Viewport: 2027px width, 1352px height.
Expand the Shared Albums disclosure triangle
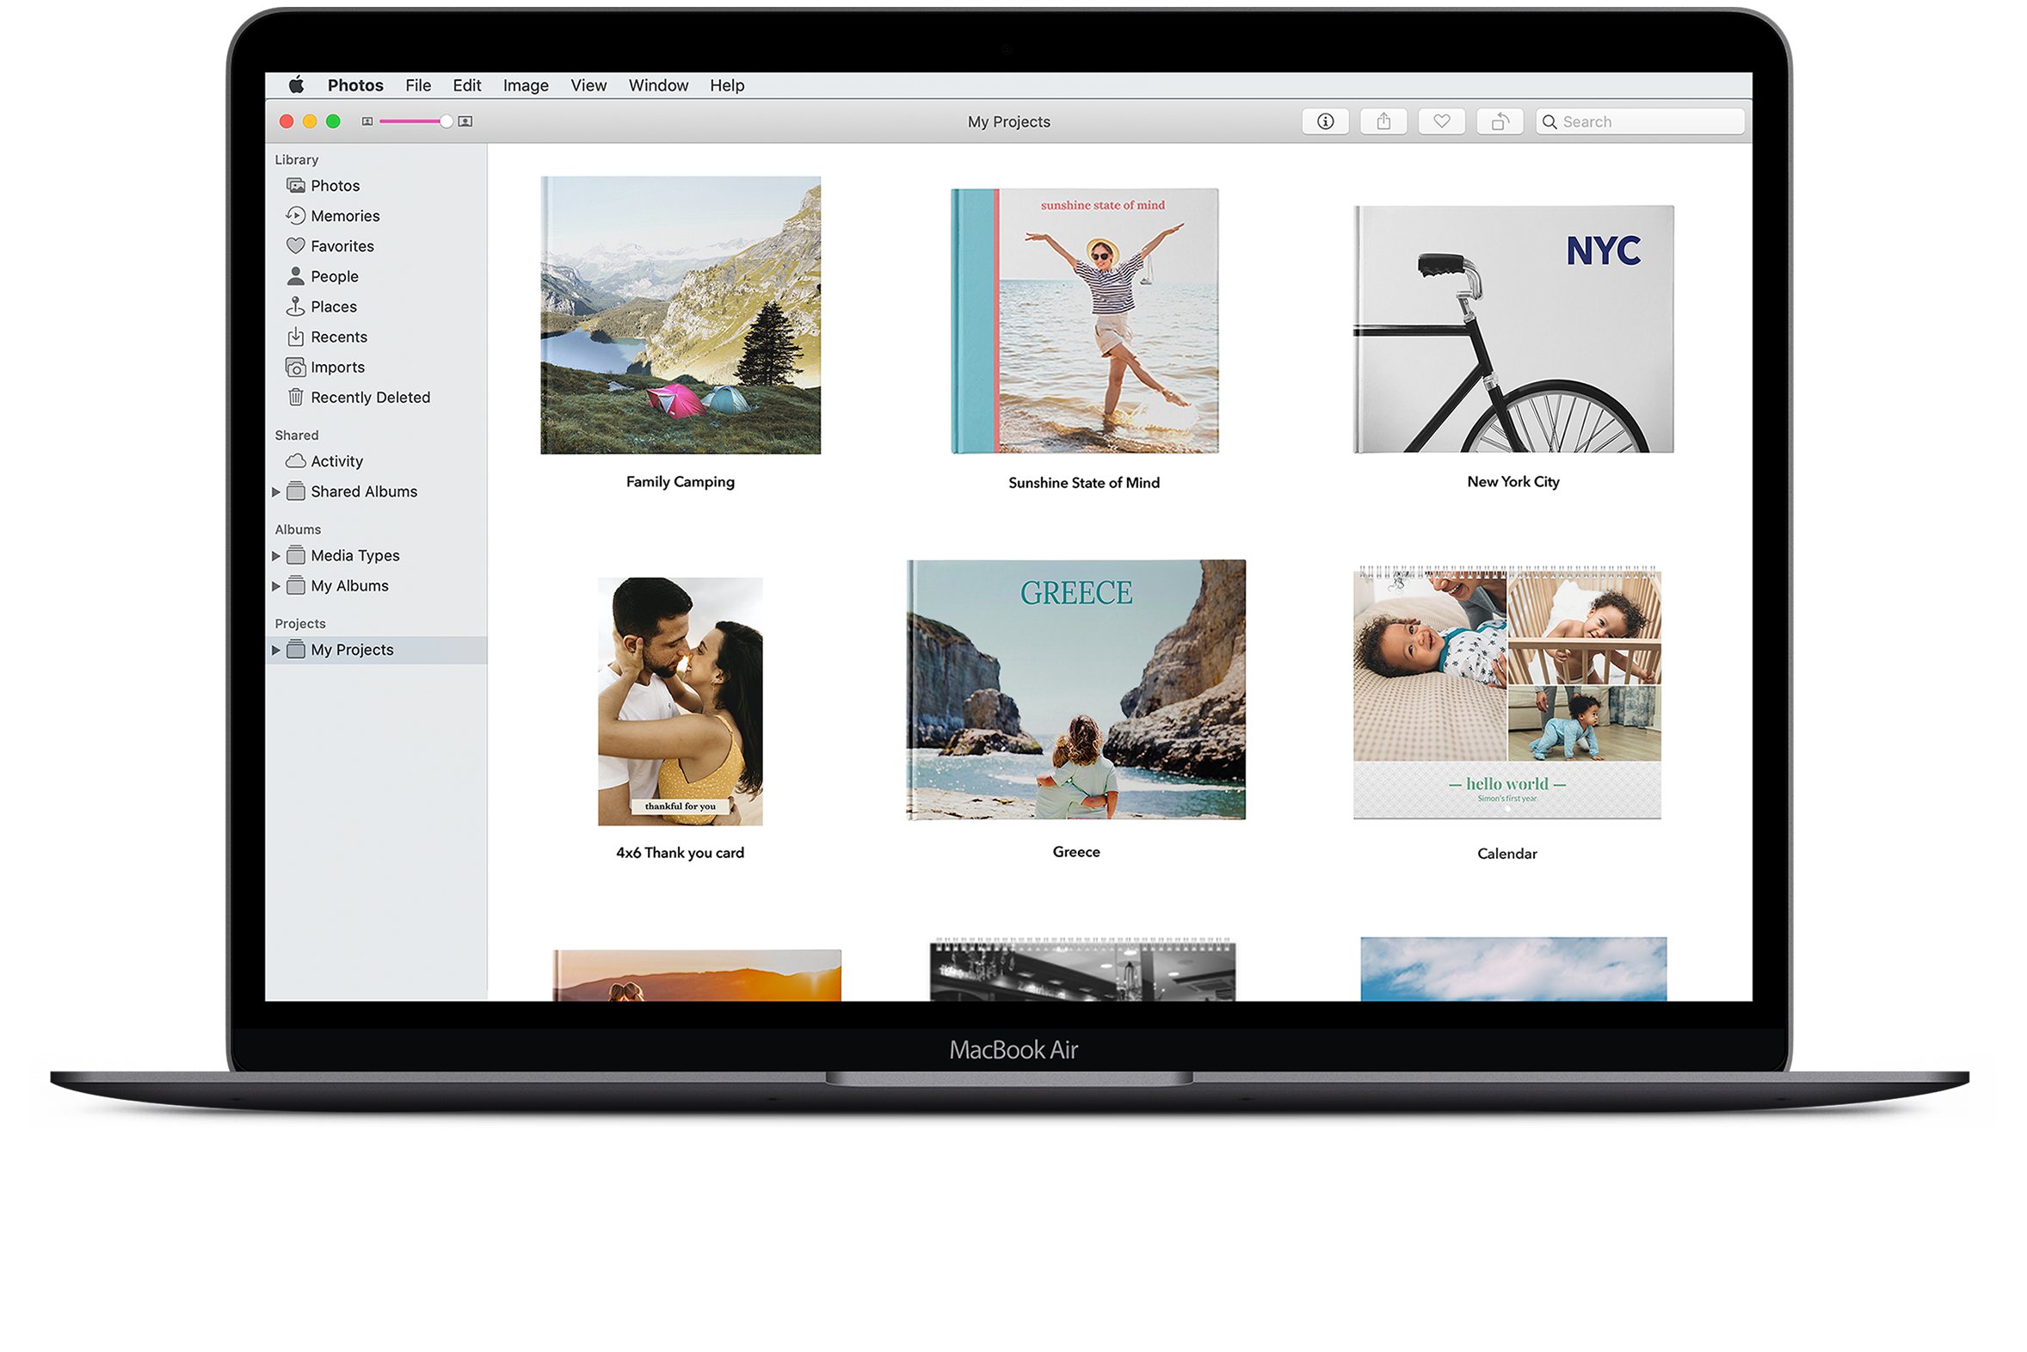pyautogui.click(x=276, y=491)
